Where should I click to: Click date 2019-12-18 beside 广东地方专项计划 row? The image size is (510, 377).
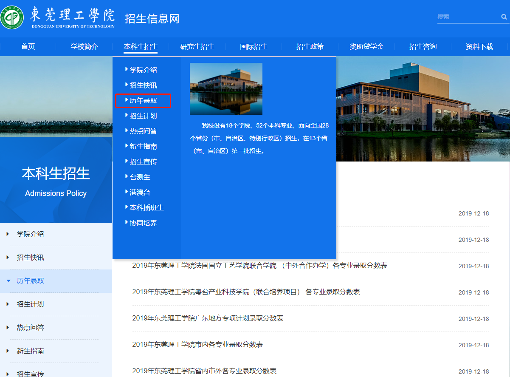tap(473, 319)
